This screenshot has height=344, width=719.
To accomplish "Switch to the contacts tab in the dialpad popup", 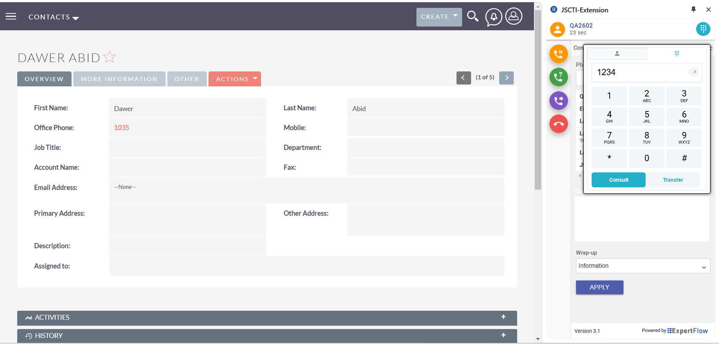I will (617, 53).
